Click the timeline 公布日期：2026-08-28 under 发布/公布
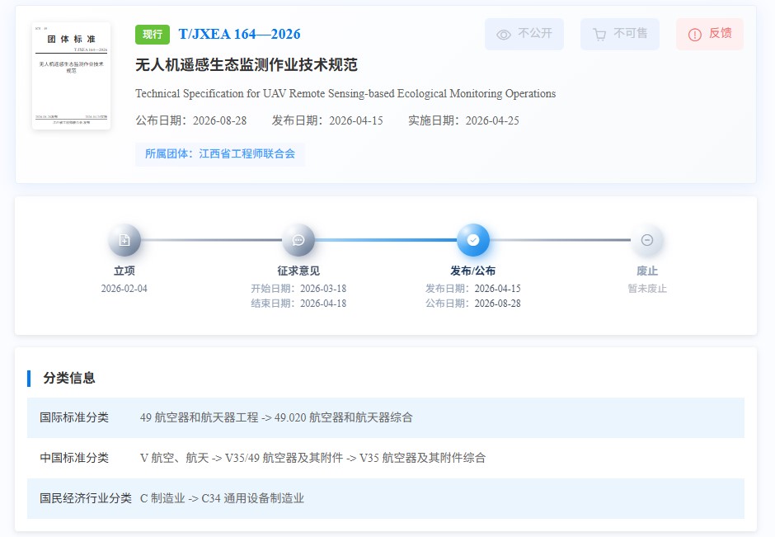This screenshot has height=537, width=775. pyautogui.click(x=473, y=303)
